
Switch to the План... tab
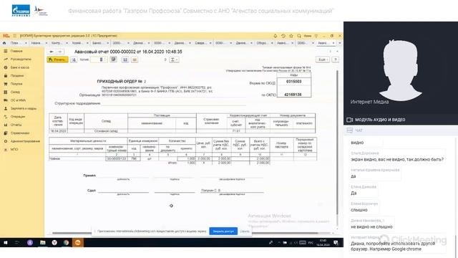pos(18,43)
